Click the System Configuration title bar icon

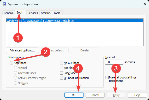(4, 4)
